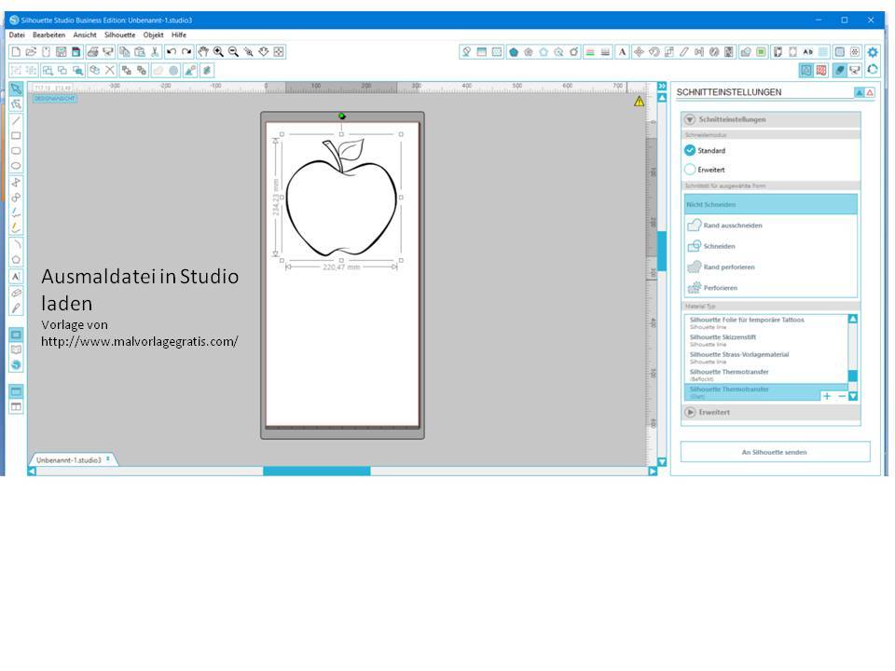This screenshot has height=671, width=895.
Task: Click the Fit to window icon
Action: (279, 52)
